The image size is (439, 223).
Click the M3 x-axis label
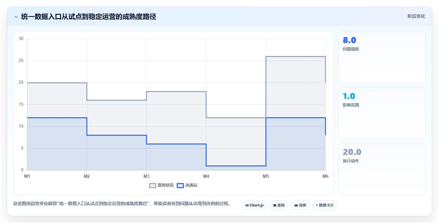tap(146, 176)
